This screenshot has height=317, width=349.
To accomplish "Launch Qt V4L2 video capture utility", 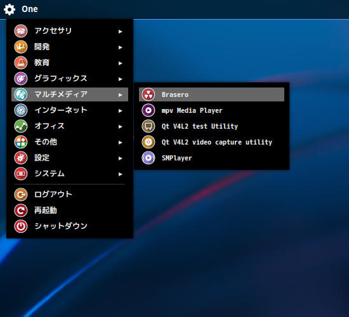I will click(x=211, y=142).
